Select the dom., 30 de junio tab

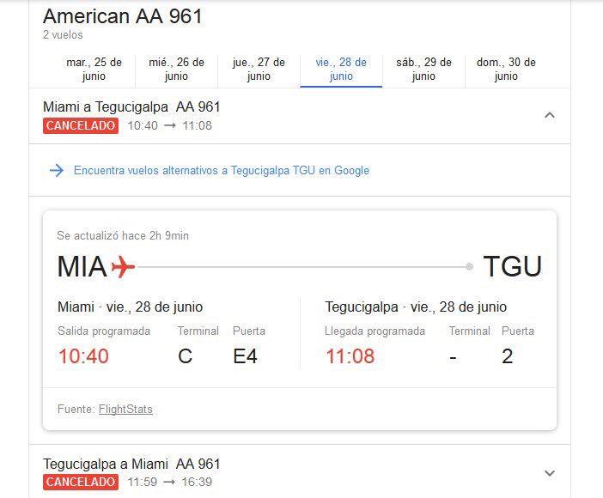[506, 70]
